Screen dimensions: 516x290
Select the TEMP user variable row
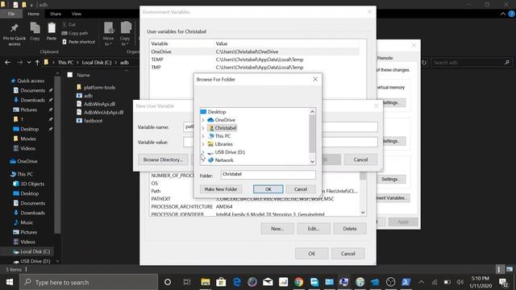point(255,60)
